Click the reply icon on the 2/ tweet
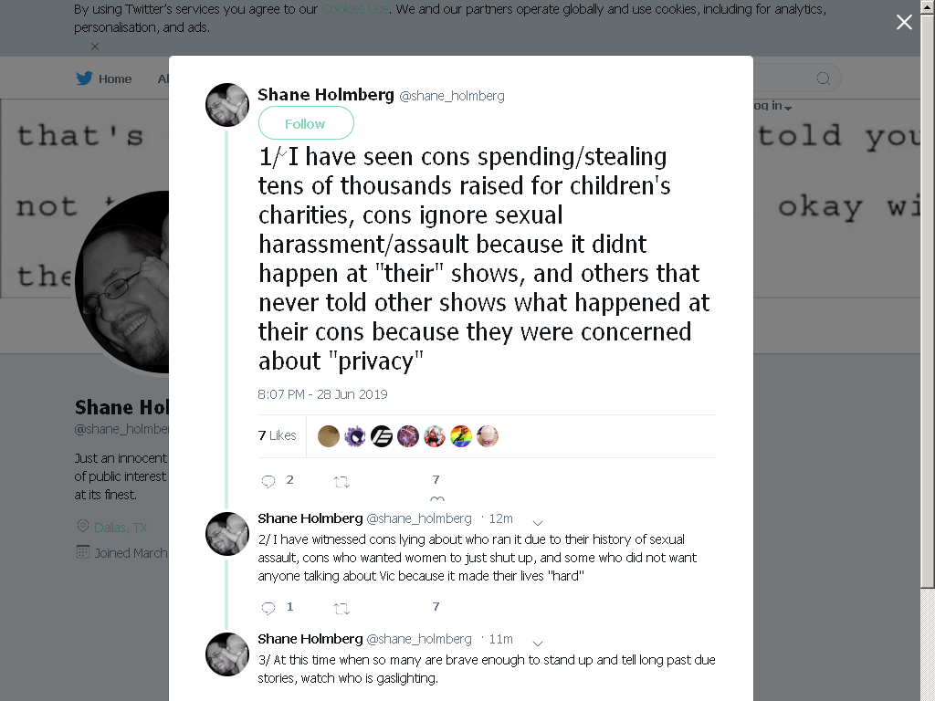This screenshot has width=935, height=701. tap(268, 608)
